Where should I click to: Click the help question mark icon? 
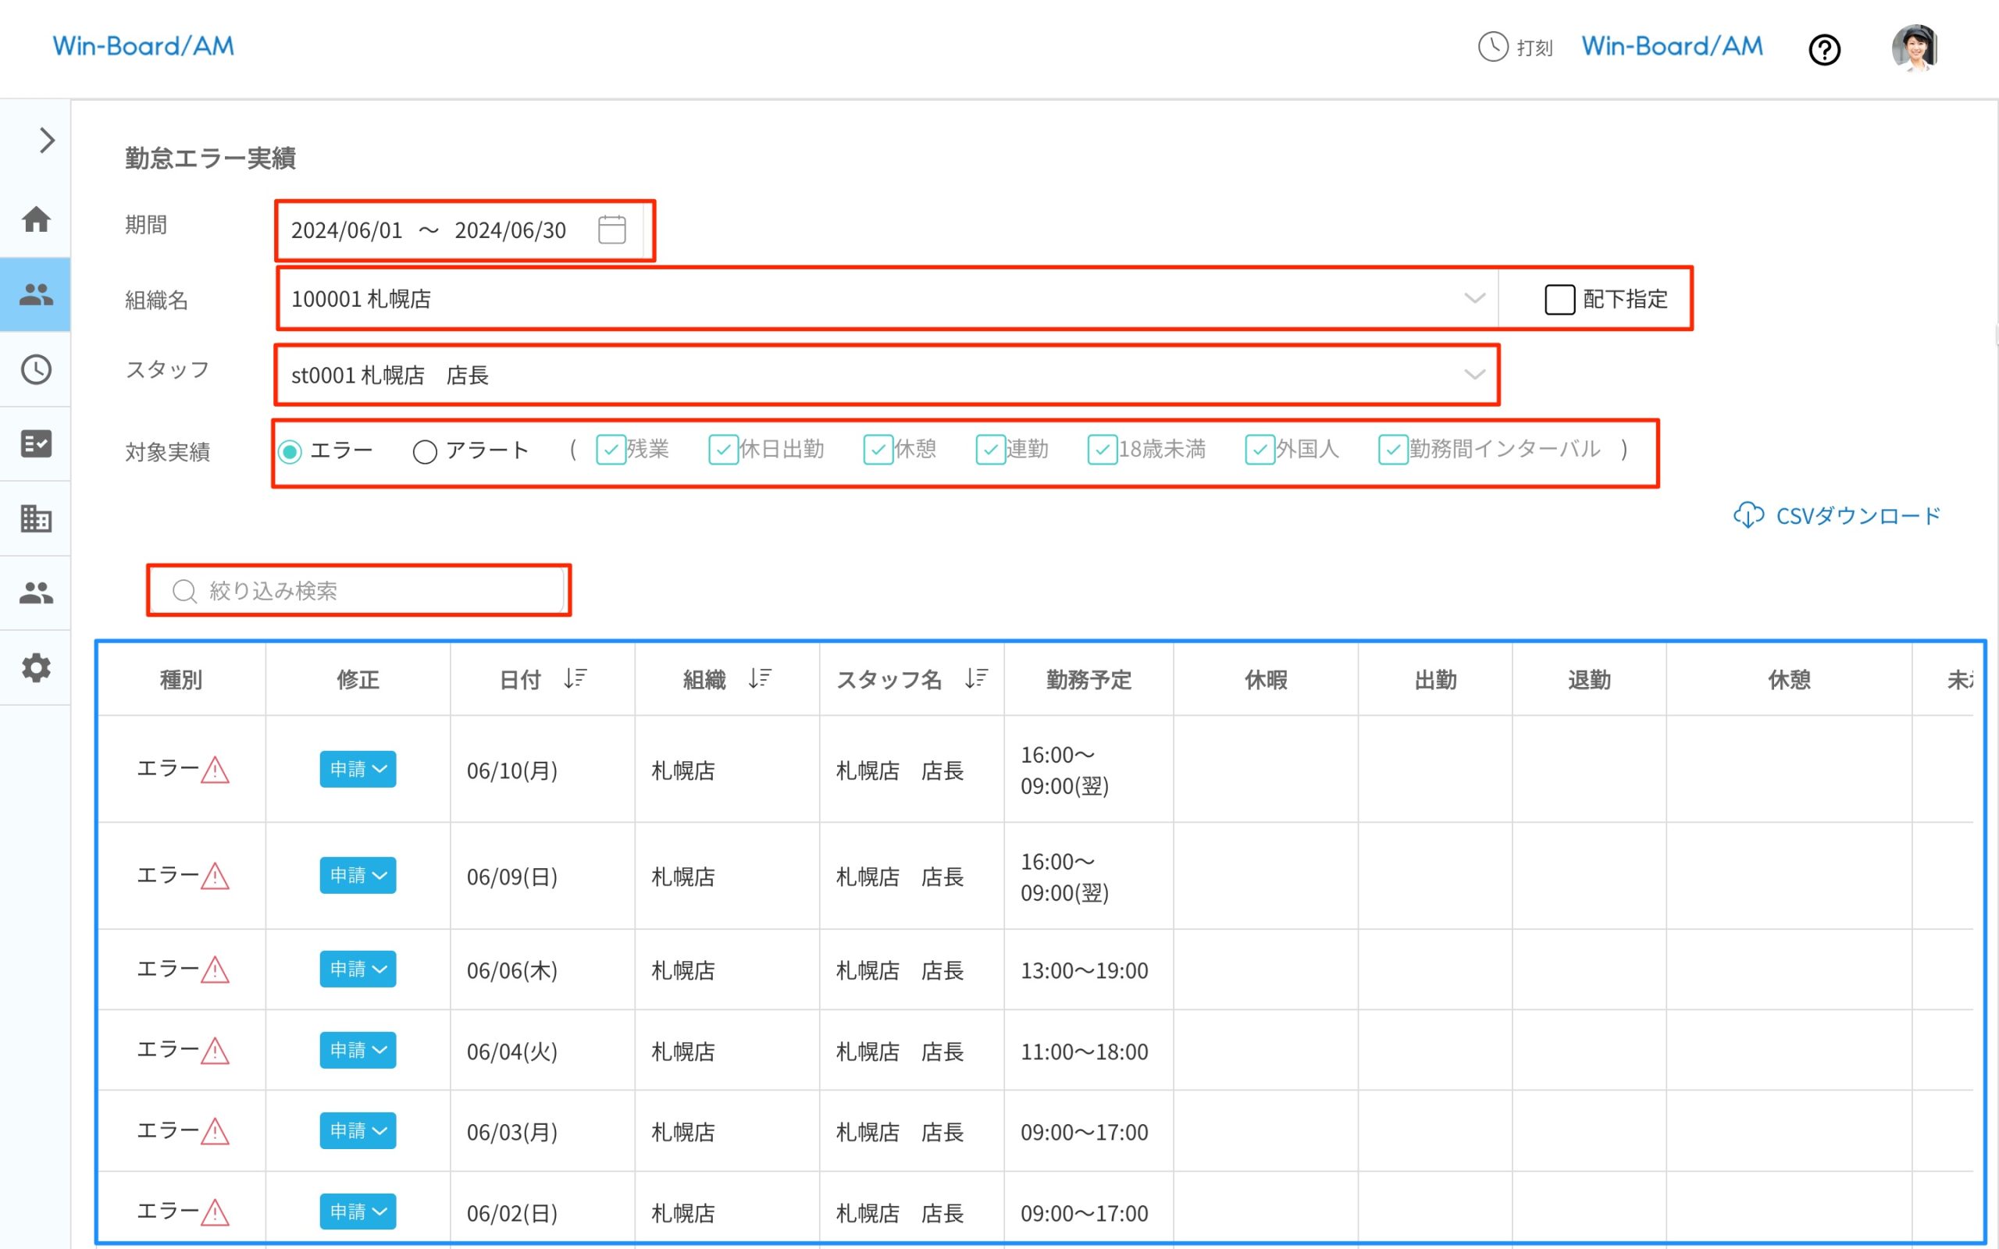click(1824, 49)
